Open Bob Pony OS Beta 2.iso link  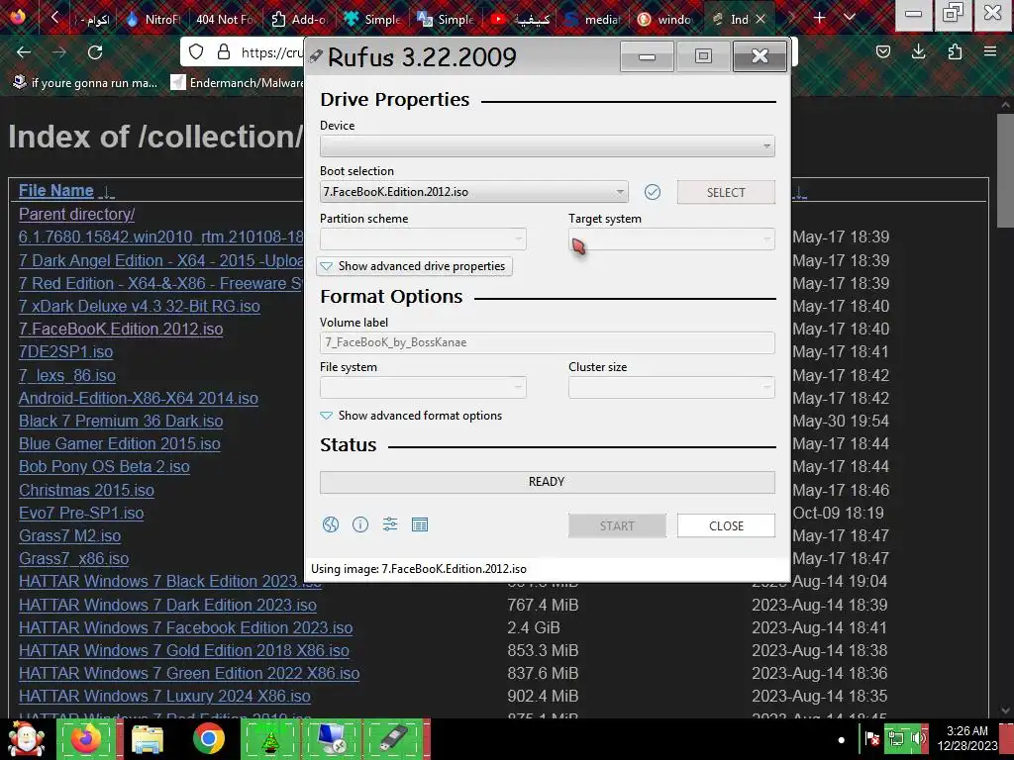[104, 467]
